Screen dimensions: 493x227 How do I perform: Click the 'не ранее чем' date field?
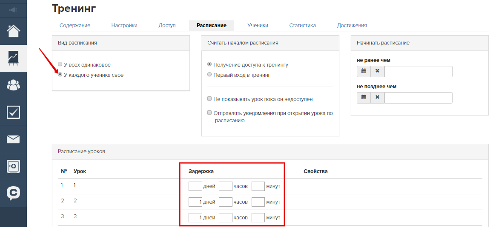click(x=418, y=71)
